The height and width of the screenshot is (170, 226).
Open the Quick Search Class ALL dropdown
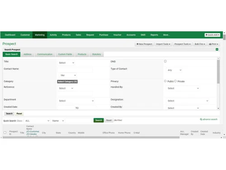37,121
